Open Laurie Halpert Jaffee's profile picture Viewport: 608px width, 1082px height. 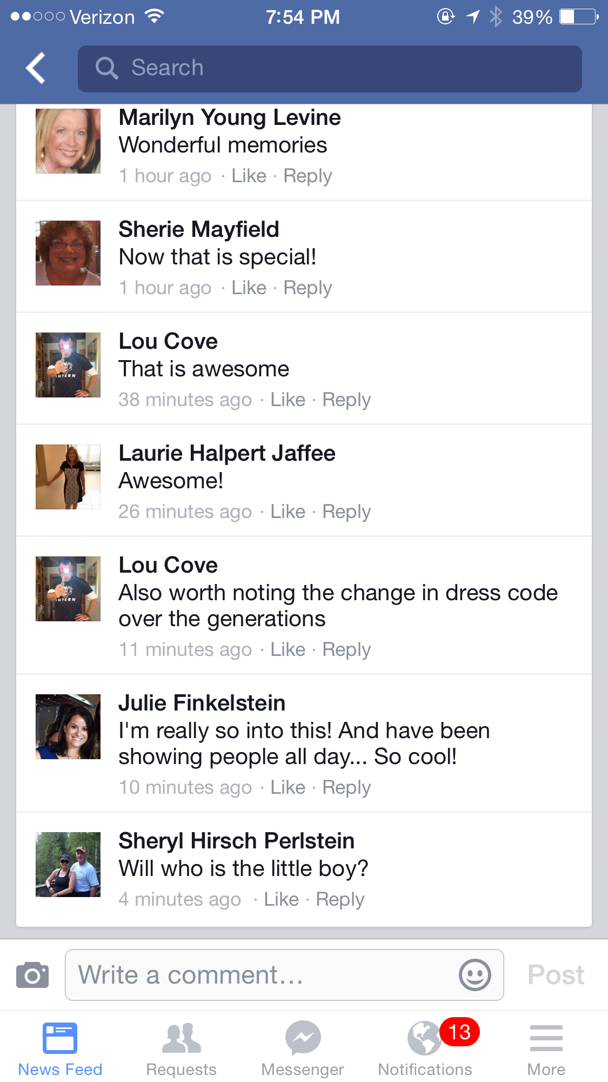[x=68, y=477]
